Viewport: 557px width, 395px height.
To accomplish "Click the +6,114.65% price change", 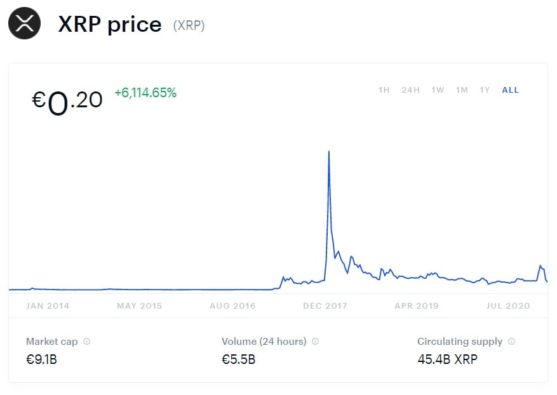I will (x=145, y=93).
